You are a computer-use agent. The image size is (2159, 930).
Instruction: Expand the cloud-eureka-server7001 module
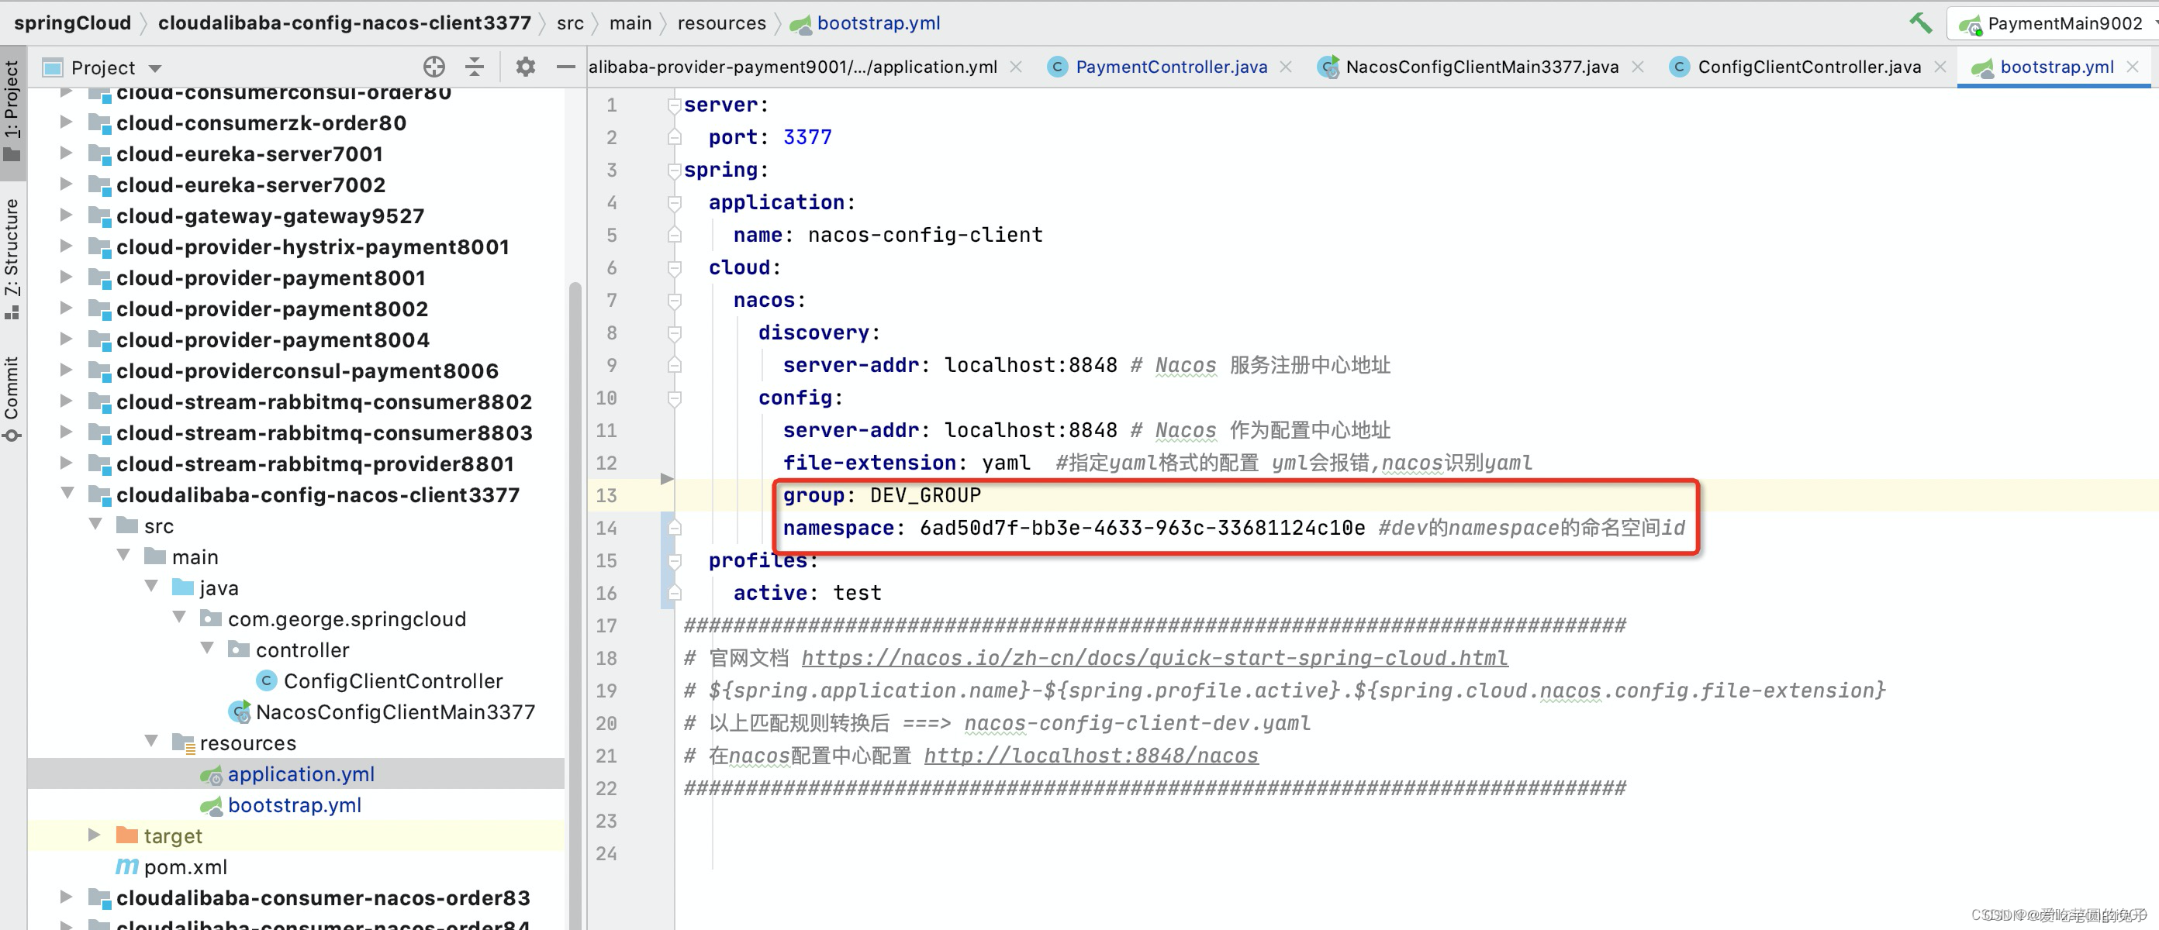(66, 153)
